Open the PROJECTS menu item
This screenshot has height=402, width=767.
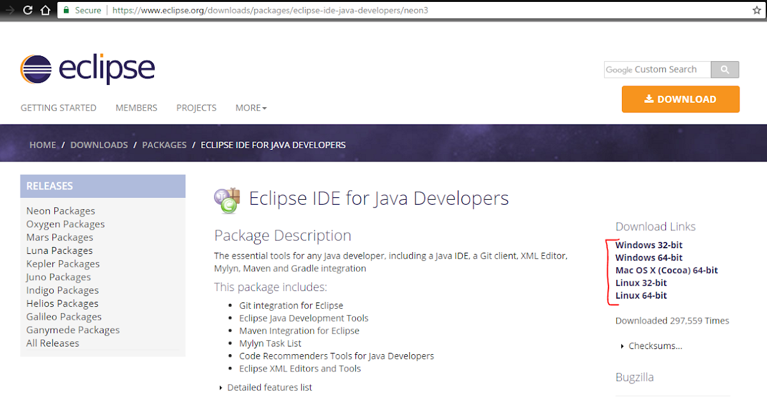coord(196,108)
